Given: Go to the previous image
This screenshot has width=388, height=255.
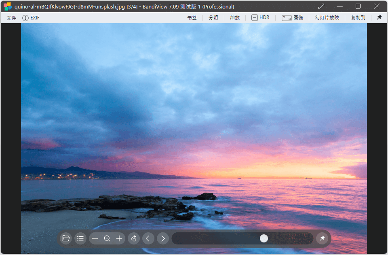Looking at the screenshot, I should pyautogui.click(x=148, y=238).
